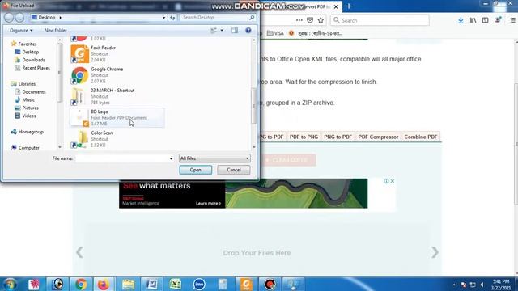Click the Desktop breadcrumb arrow in address bar
Viewport: 518px width, 291px height.
(x=60, y=18)
